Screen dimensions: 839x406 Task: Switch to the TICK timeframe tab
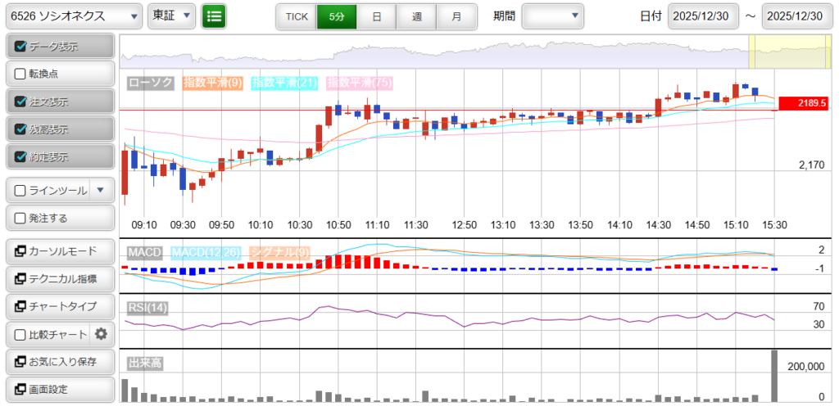click(x=296, y=16)
